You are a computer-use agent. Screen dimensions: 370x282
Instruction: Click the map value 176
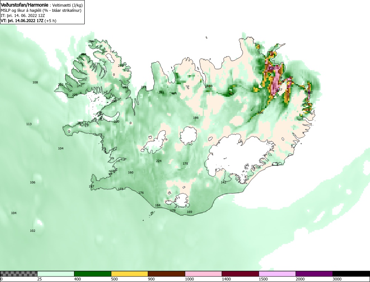pos(141,193)
